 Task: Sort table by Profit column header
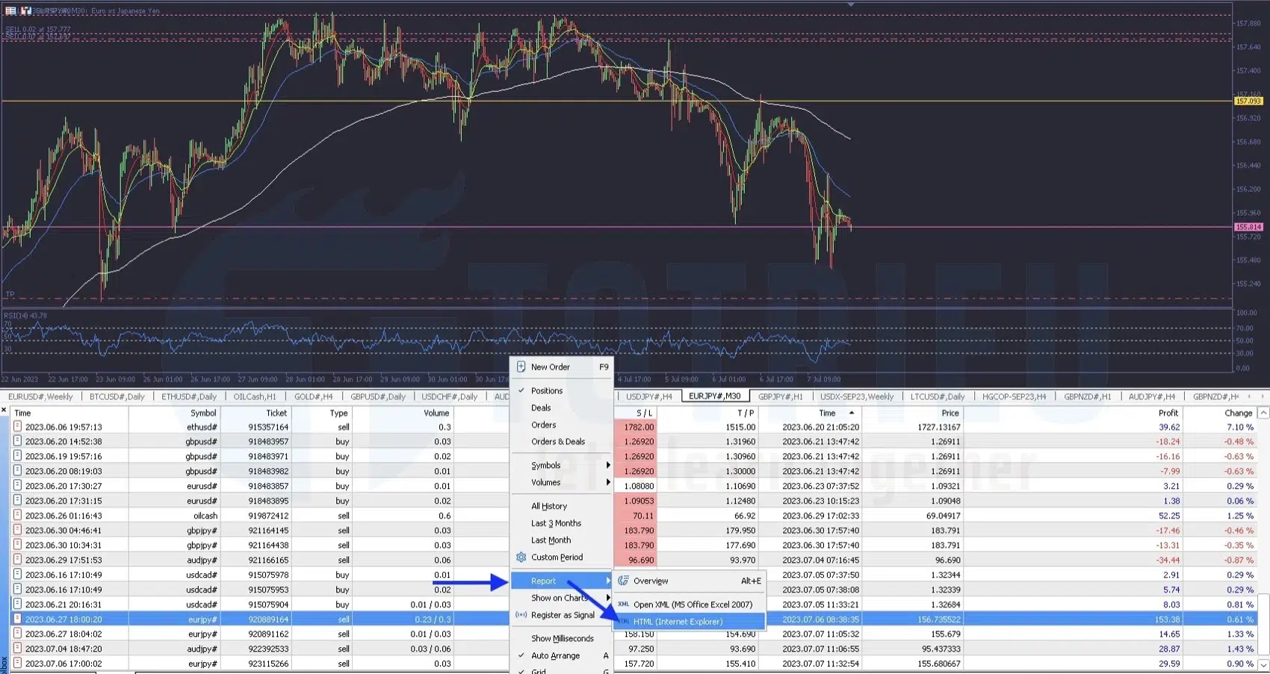click(x=1168, y=413)
